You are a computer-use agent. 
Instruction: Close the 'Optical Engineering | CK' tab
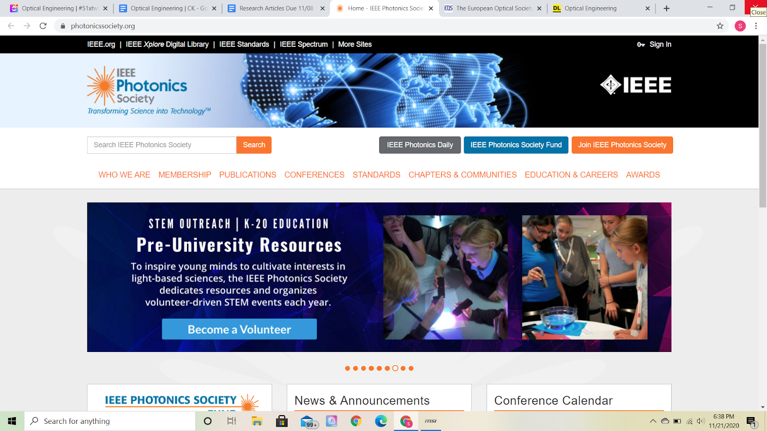214,8
